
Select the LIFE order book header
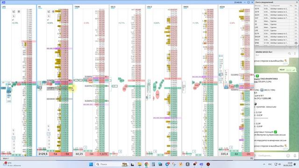(x=4, y=7)
